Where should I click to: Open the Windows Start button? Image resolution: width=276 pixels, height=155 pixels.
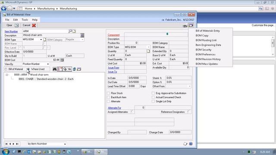pos(6,152)
